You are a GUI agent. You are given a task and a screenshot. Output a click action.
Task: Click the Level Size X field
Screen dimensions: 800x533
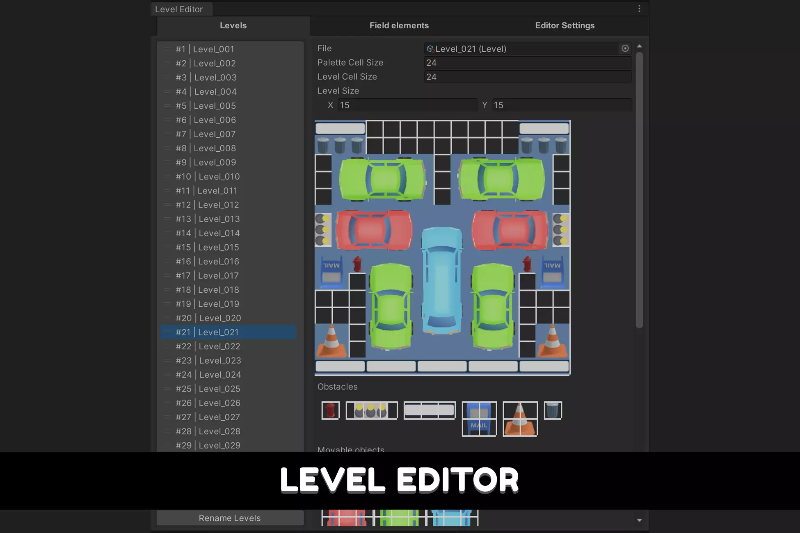(407, 105)
